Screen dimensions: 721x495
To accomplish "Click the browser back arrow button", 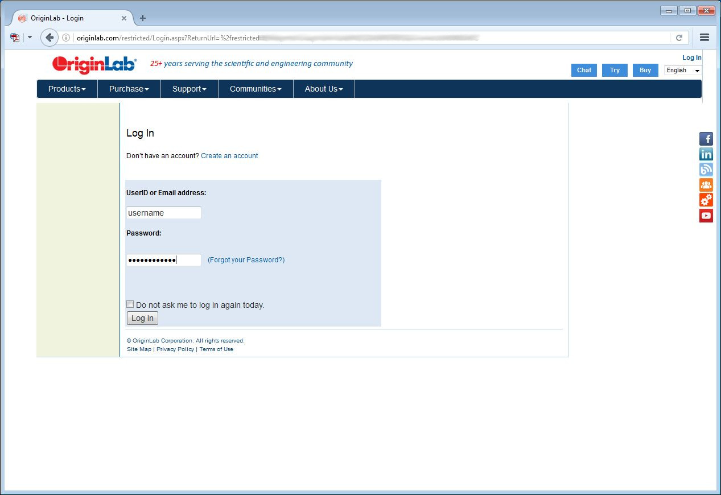I will [x=50, y=38].
